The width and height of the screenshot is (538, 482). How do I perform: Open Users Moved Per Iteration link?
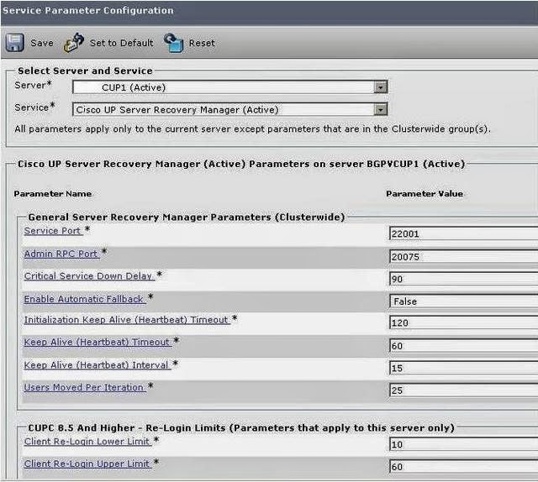[84, 387]
